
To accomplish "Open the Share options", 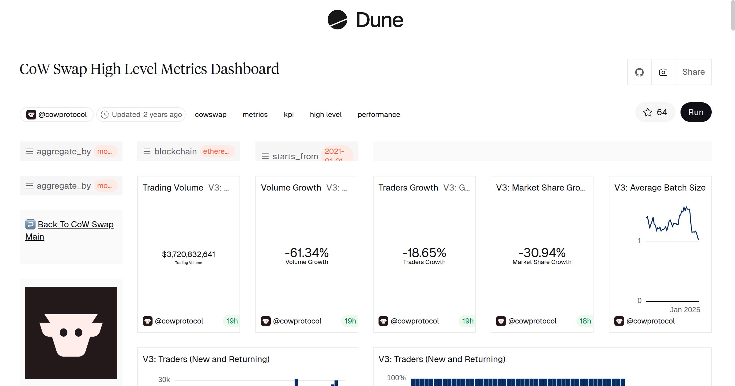I will [x=693, y=72].
